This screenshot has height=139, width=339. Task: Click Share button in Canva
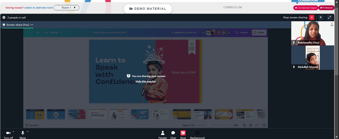point(259,33)
